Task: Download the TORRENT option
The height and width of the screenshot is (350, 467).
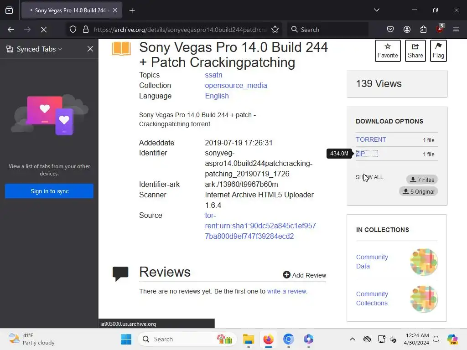Action: pyautogui.click(x=371, y=139)
